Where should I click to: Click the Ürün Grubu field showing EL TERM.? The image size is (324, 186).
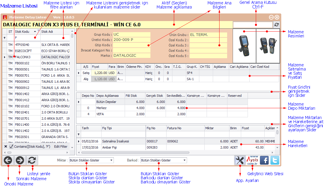point(208,35)
